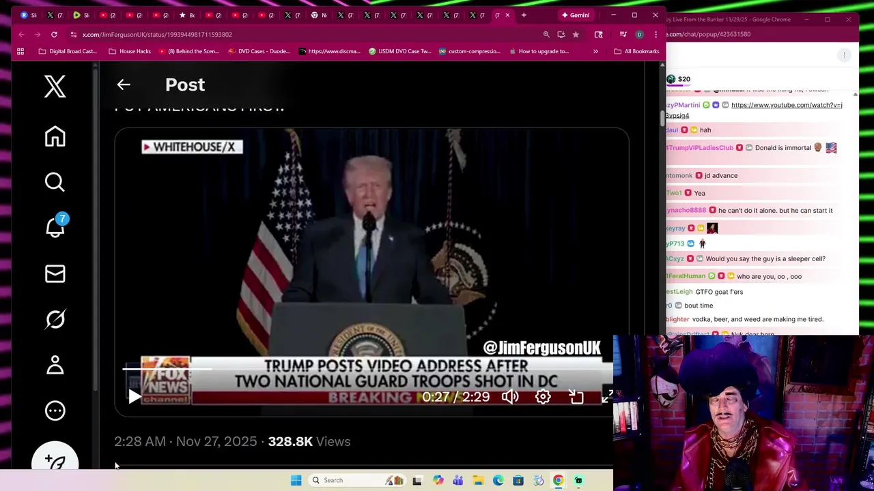Switch to the Ne Chrome tab
Screen dimensions: 874x491
(319, 15)
